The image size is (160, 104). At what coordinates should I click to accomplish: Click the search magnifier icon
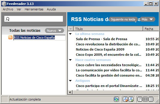[x=8, y=19]
